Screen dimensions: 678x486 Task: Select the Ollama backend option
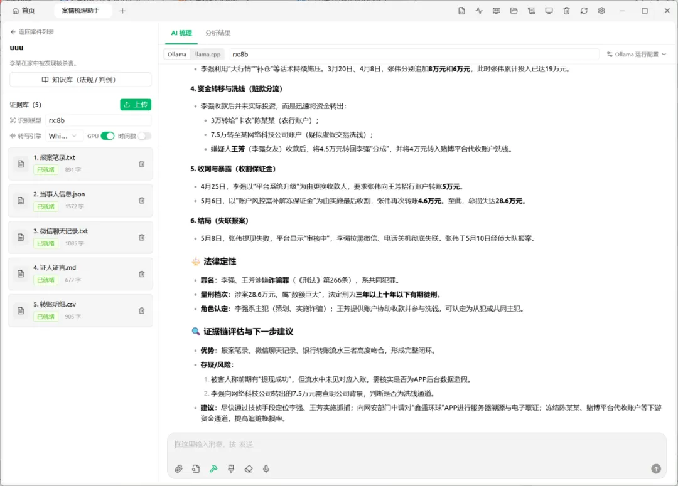pos(177,55)
